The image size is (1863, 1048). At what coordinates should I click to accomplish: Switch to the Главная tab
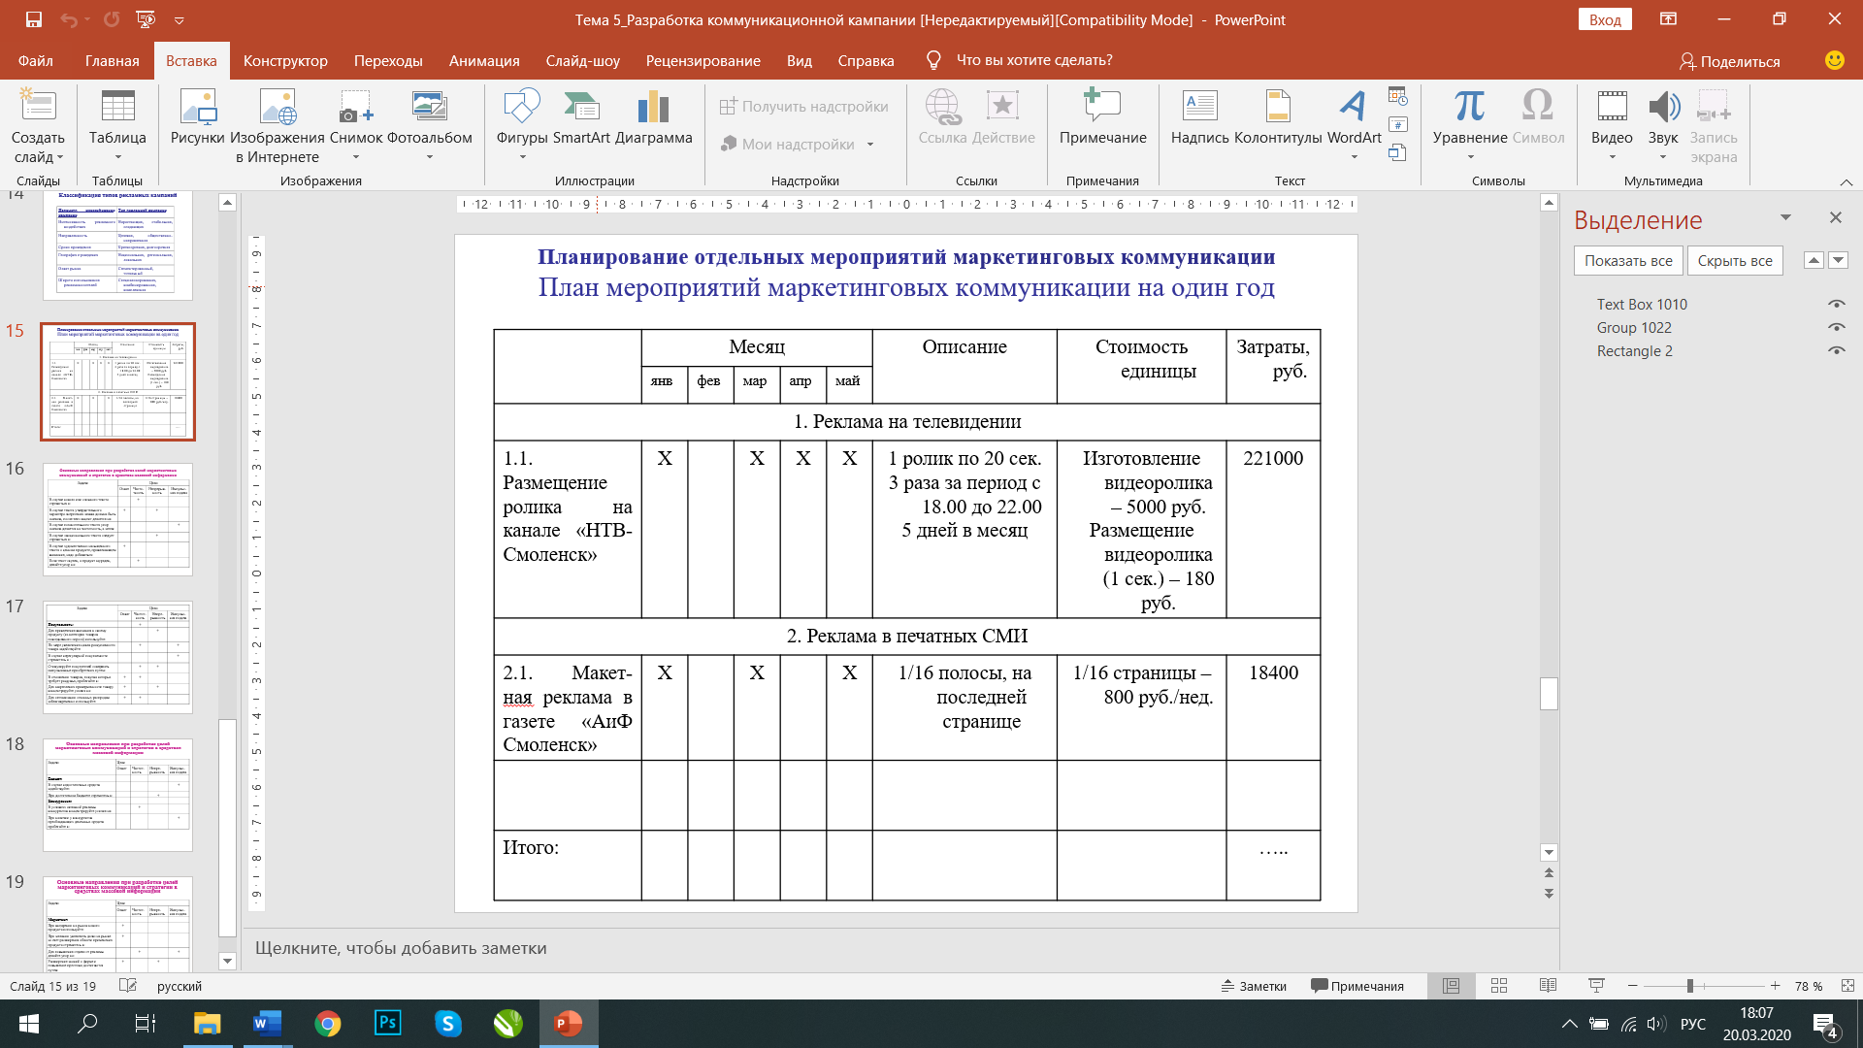click(x=113, y=60)
